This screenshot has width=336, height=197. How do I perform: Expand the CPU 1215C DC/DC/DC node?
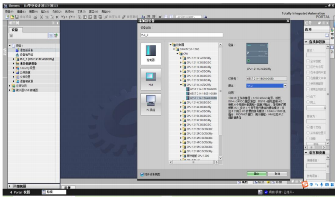[181, 116]
